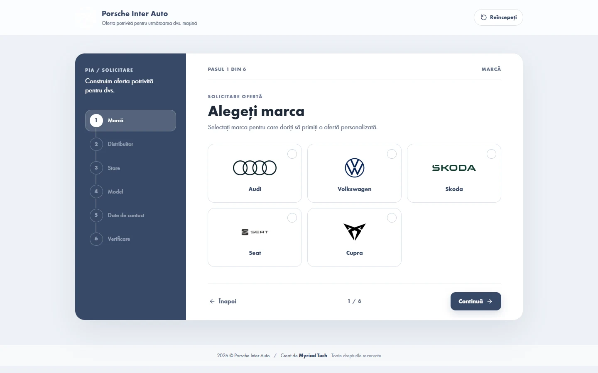Go to the Model step label

115,191
